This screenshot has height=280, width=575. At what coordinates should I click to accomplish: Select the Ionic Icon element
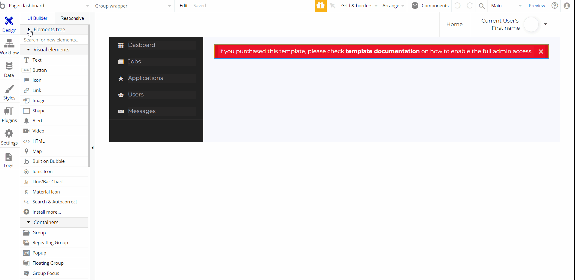(x=54, y=172)
